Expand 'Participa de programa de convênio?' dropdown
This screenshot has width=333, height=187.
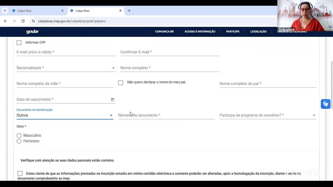click(x=268, y=115)
